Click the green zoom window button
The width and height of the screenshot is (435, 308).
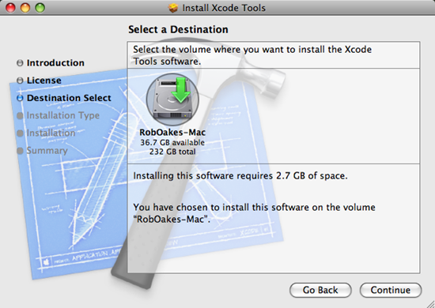click(x=40, y=7)
